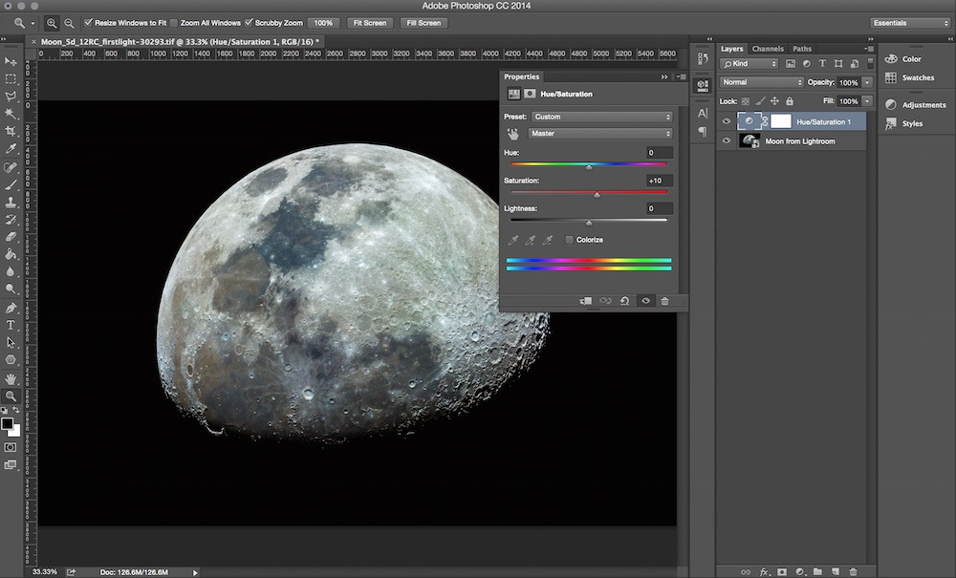Select the Rectangular Marquee tool
The height and width of the screenshot is (578, 956).
(11, 79)
